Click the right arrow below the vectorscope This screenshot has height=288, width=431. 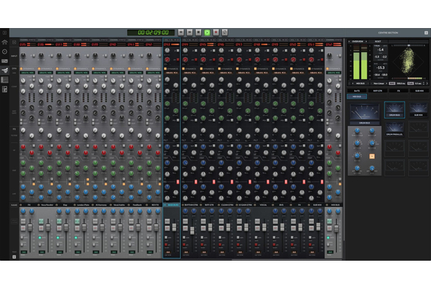[x=427, y=83]
